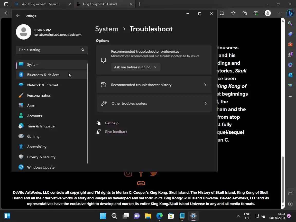Open Accessibility settings

(x=52, y=147)
